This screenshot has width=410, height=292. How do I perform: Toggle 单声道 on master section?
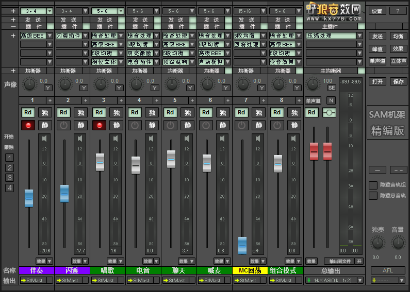point(313,100)
